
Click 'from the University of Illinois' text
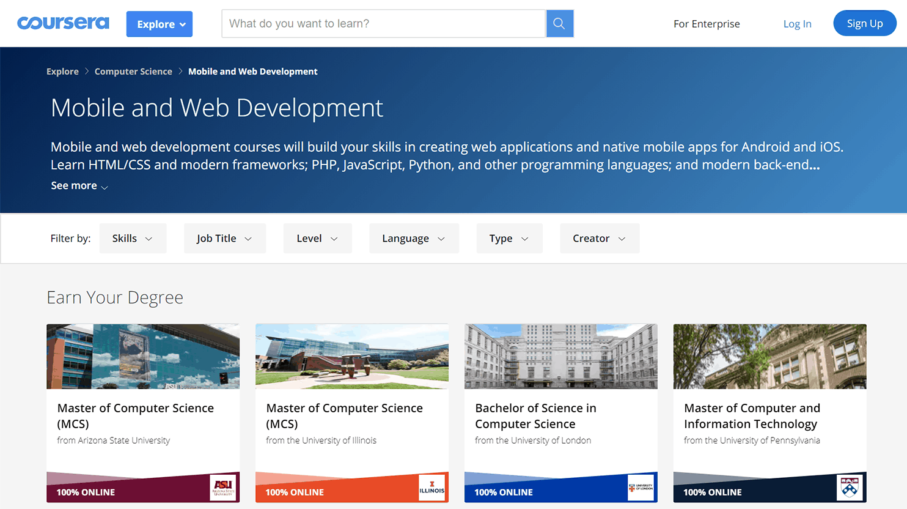[321, 440]
